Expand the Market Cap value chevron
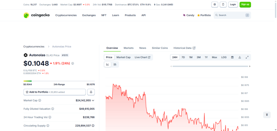 93,100
